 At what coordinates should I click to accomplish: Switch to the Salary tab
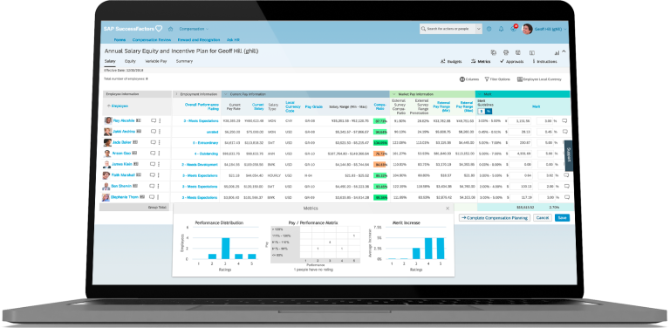[110, 61]
